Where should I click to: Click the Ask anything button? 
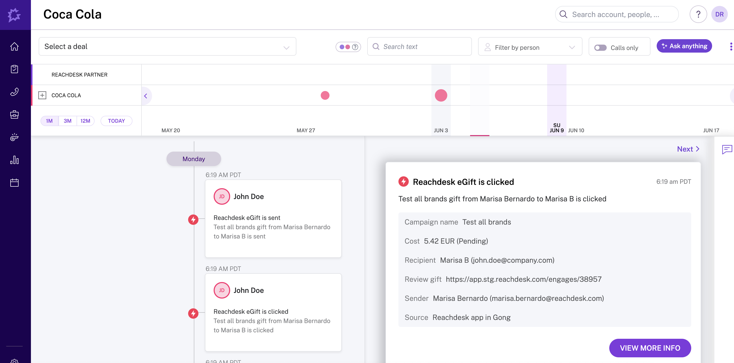coord(684,46)
